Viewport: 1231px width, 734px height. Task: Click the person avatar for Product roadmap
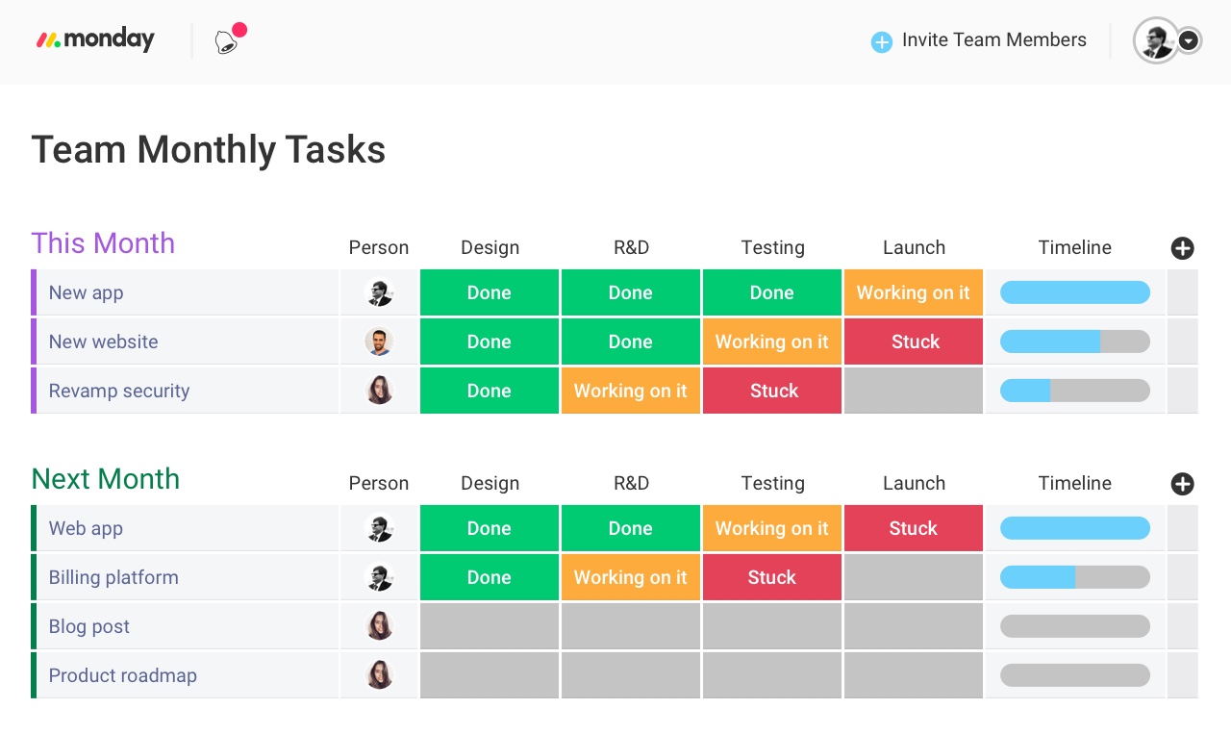point(379,675)
